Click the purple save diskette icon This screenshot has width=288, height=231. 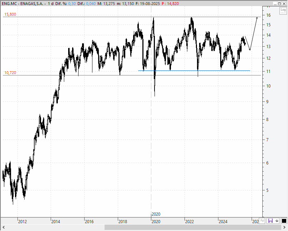tap(271, 221)
